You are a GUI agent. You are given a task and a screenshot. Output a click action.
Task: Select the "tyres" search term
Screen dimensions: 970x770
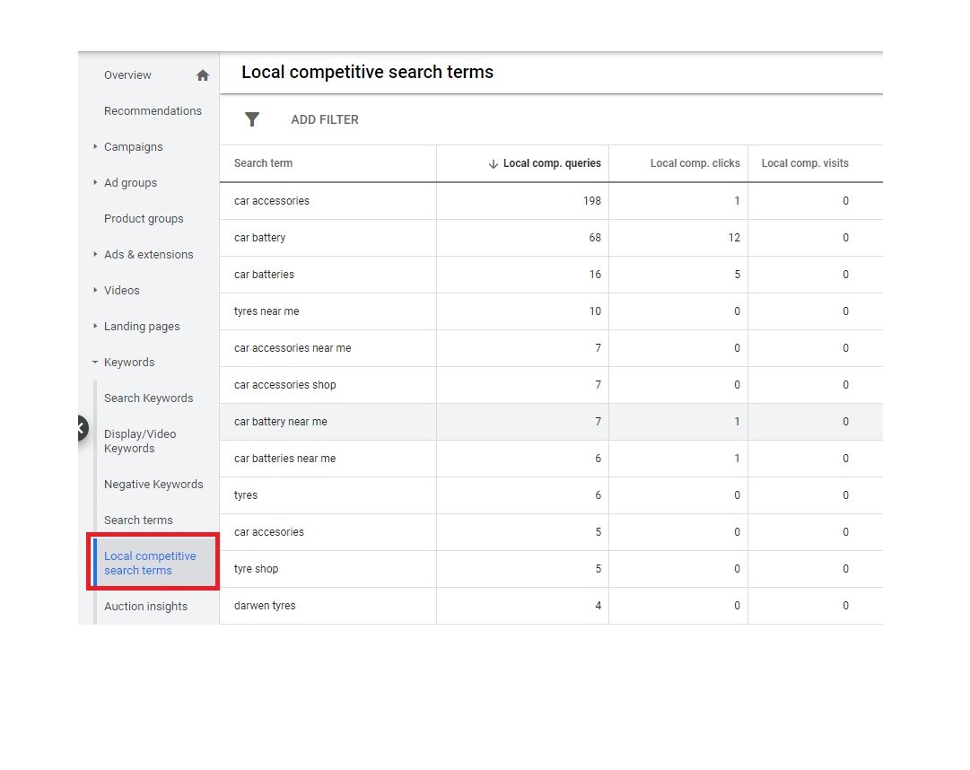click(x=246, y=494)
